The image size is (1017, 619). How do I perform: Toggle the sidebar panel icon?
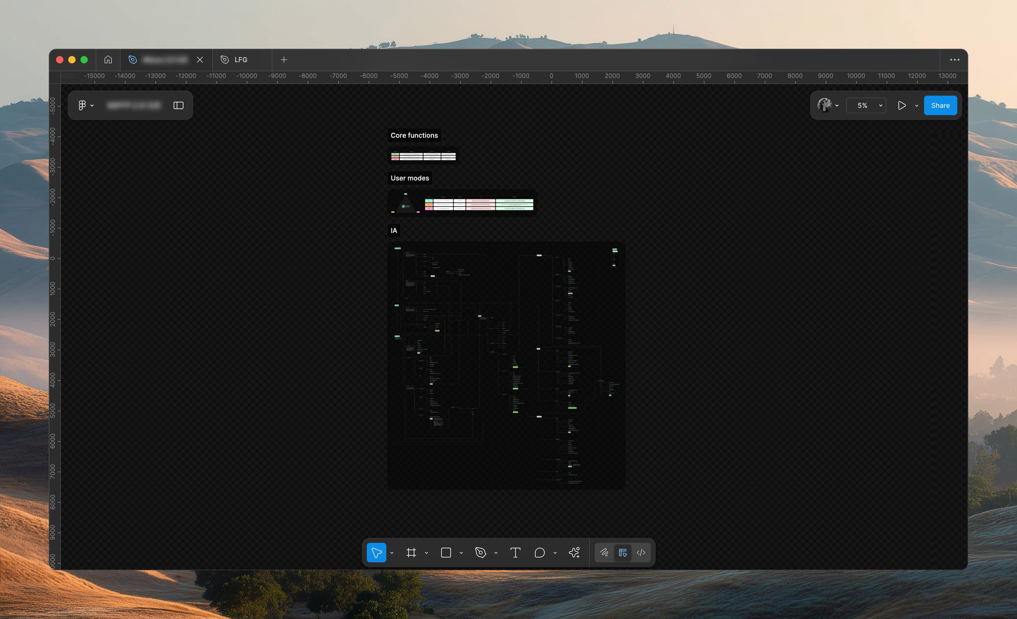tap(178, 105)
